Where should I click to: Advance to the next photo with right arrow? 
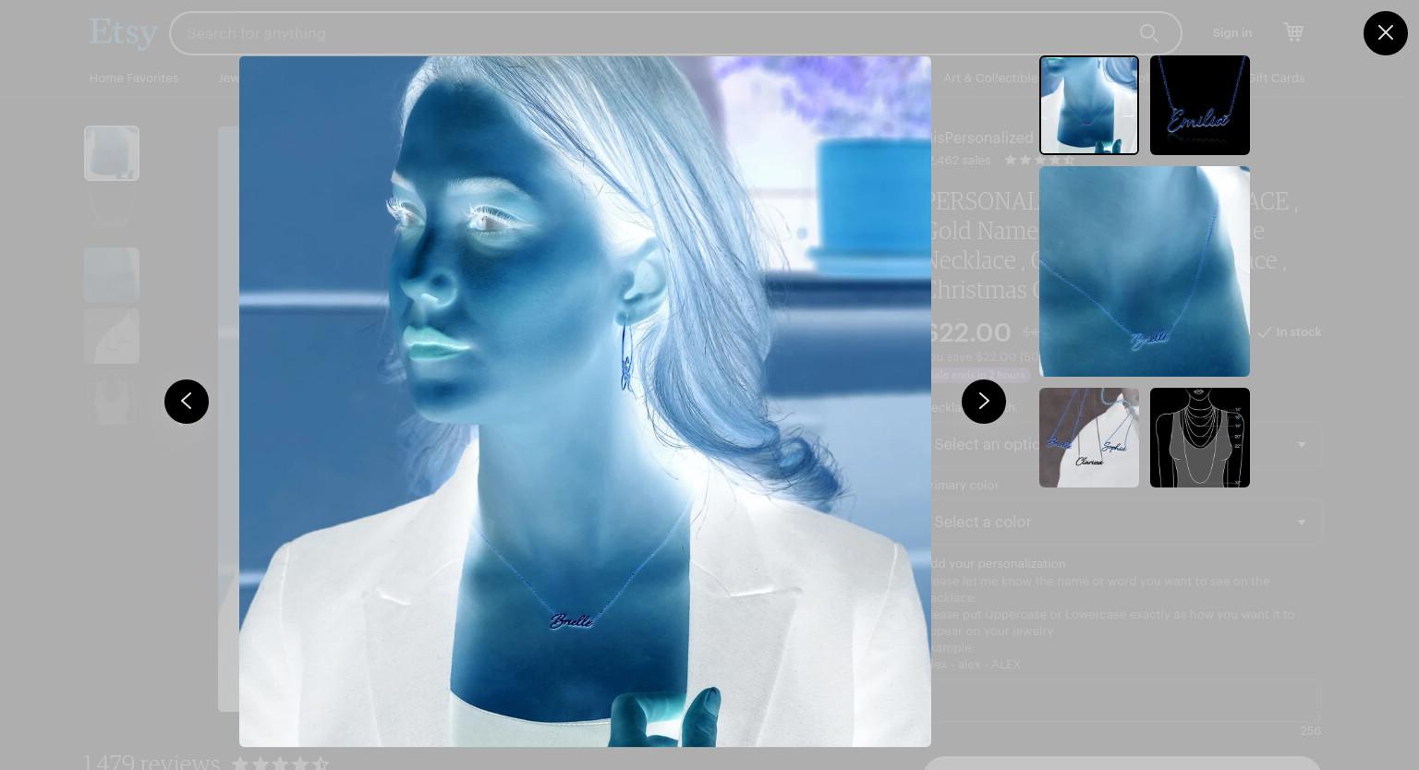coord(984,402)
